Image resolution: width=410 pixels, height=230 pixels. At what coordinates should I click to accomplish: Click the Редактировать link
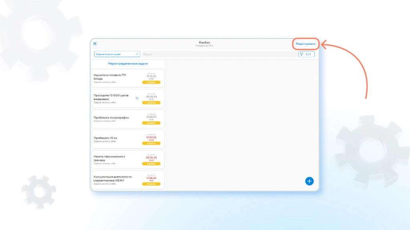305,44
